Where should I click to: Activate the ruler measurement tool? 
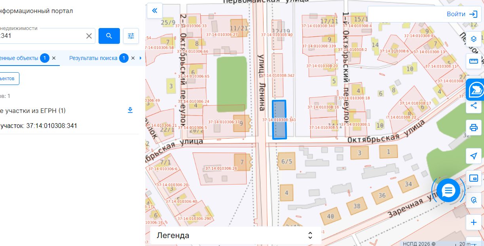pos(473,61)
